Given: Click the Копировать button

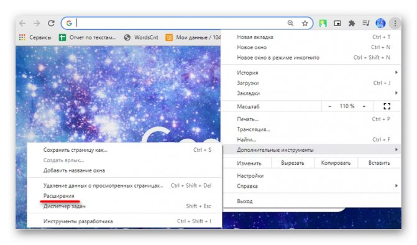Looking at the screenshot, I should point(336,163).
